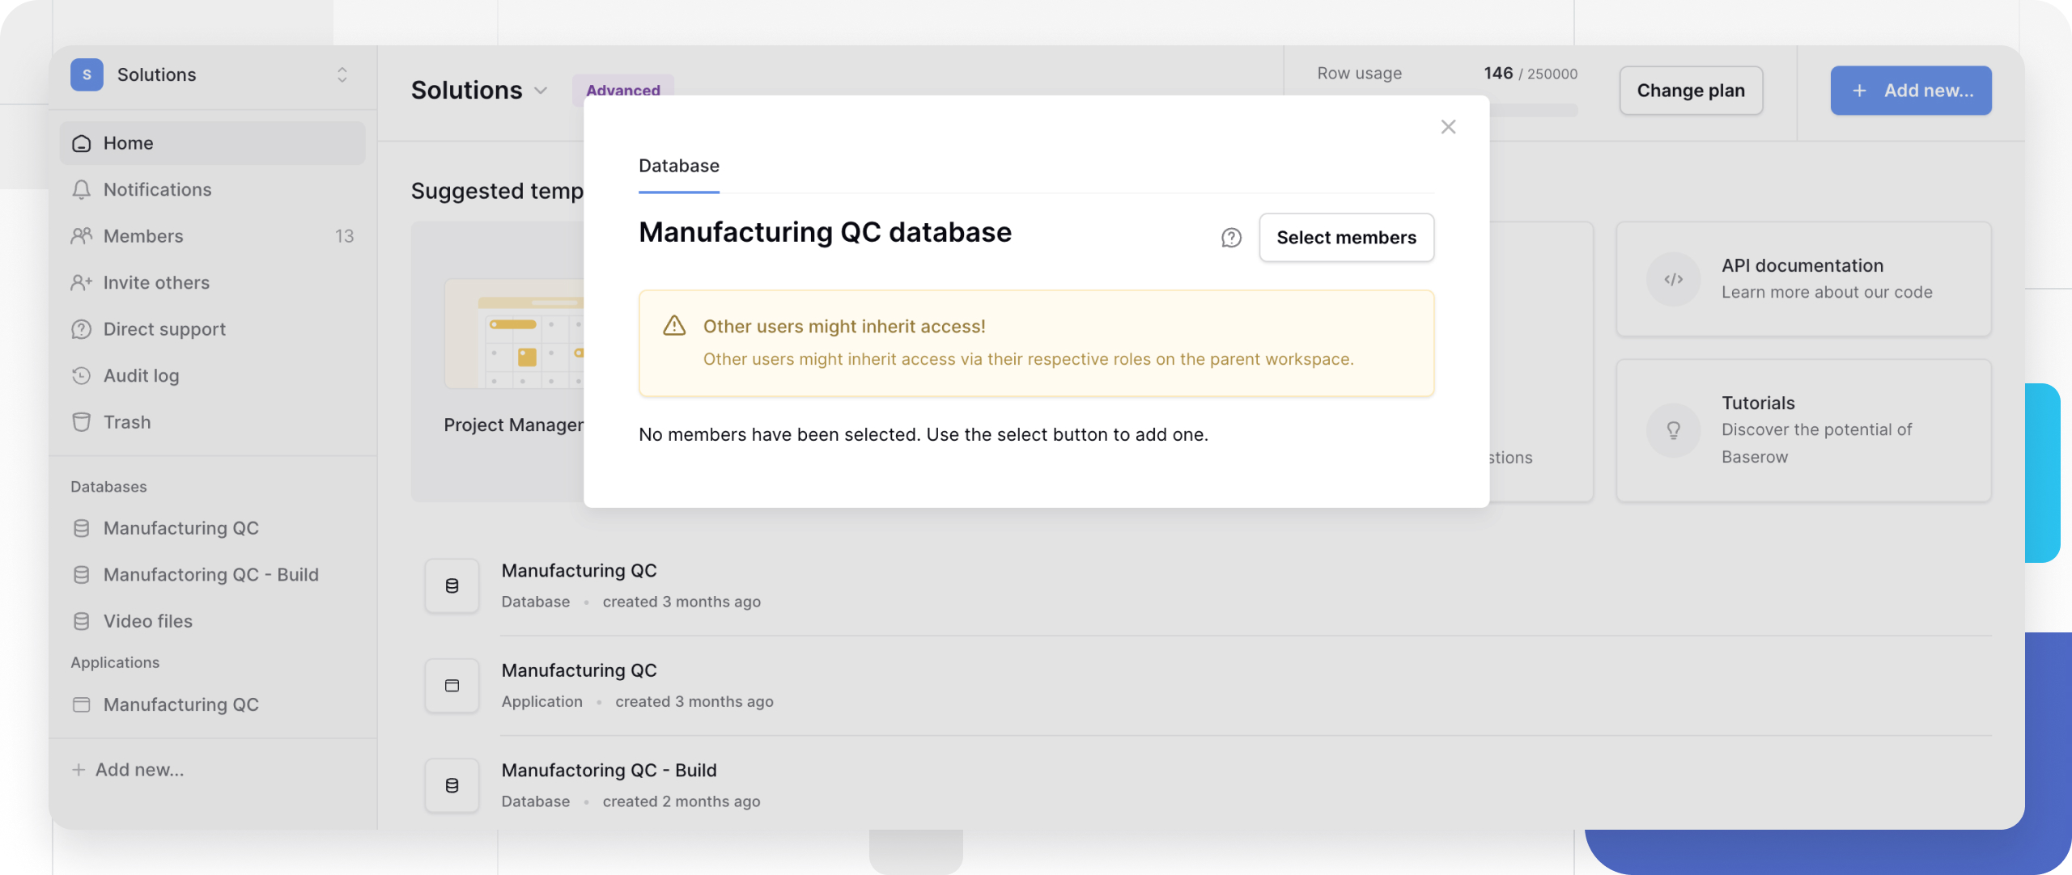The width and height of the screenshot is (2072, 875).
Task: Expand the Solutions dropdown in the header
Action: click(541, 91)
